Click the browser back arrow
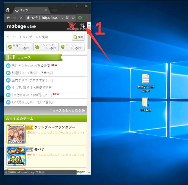Screen dimensions: 188x185 [x=8, y=18]
